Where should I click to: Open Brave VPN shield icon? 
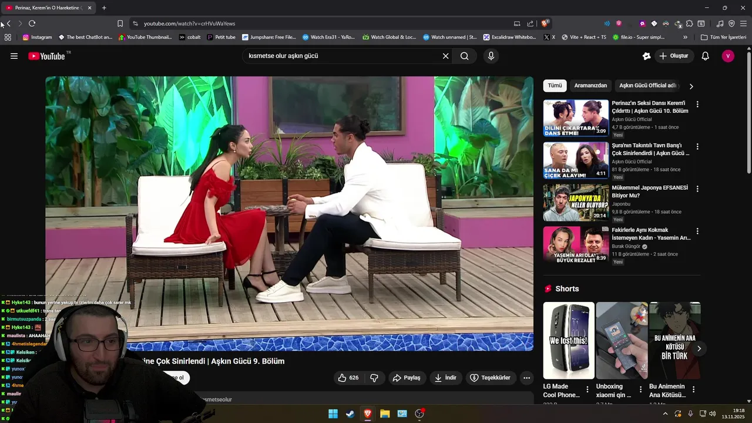[731, 23]
